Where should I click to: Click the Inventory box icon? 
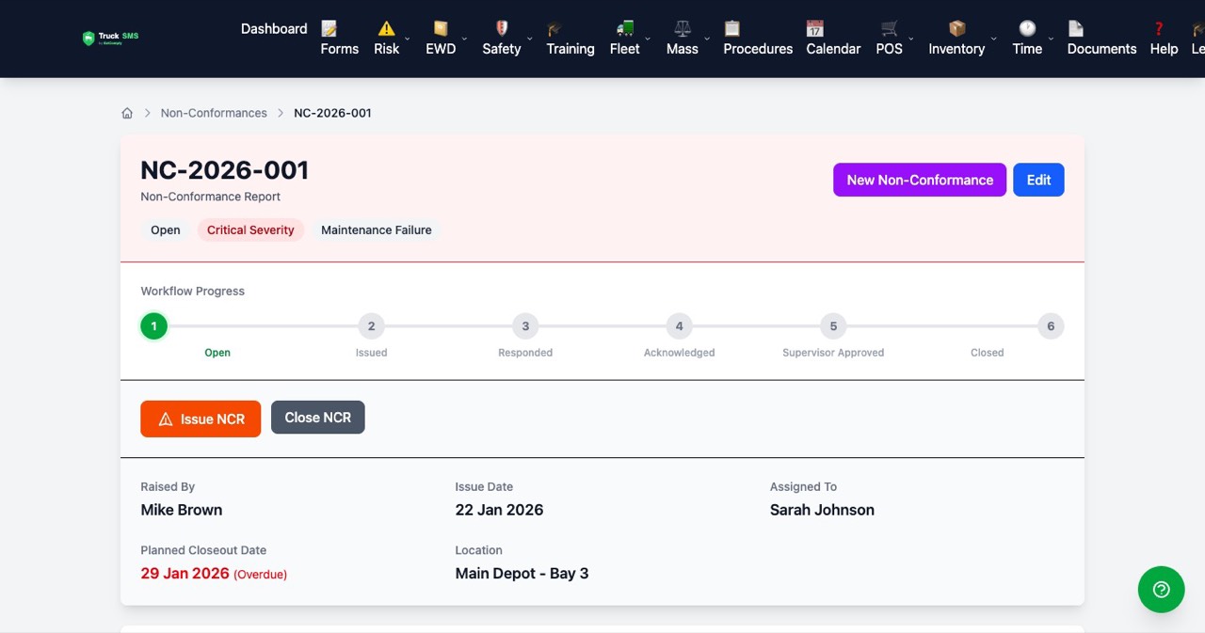(x=956, y=28)
